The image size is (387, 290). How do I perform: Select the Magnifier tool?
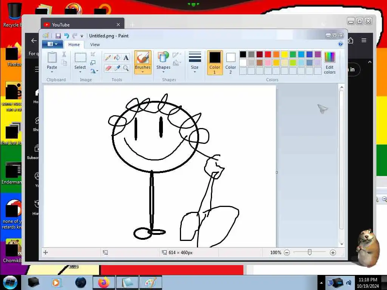coord(126,68)
